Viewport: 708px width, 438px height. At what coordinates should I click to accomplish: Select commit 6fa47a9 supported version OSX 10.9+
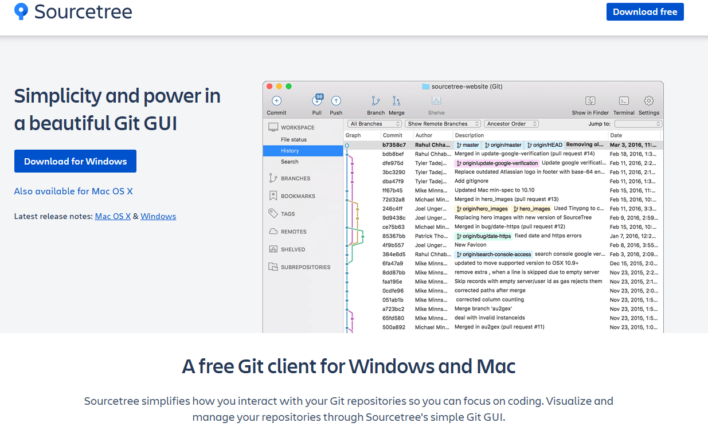503,263
